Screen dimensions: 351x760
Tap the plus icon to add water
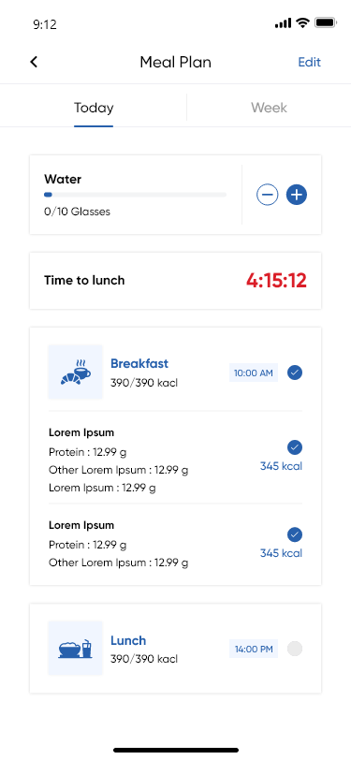(x=296, y=195)
